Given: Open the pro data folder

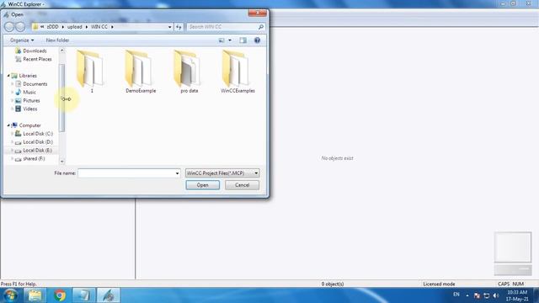Looking at the screenshot, I should 189,71.
